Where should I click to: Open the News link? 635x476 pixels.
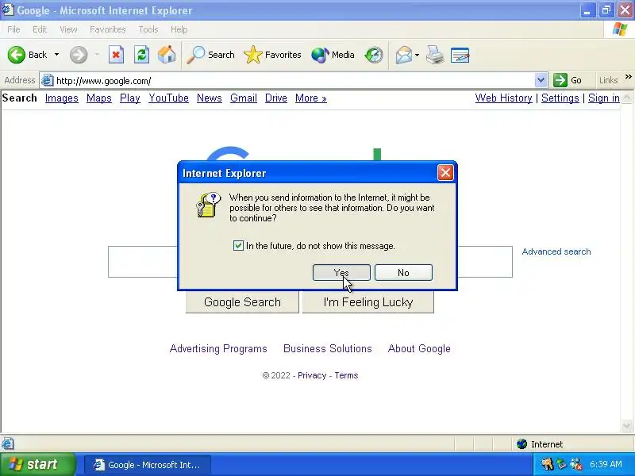(x=210, y=98)
